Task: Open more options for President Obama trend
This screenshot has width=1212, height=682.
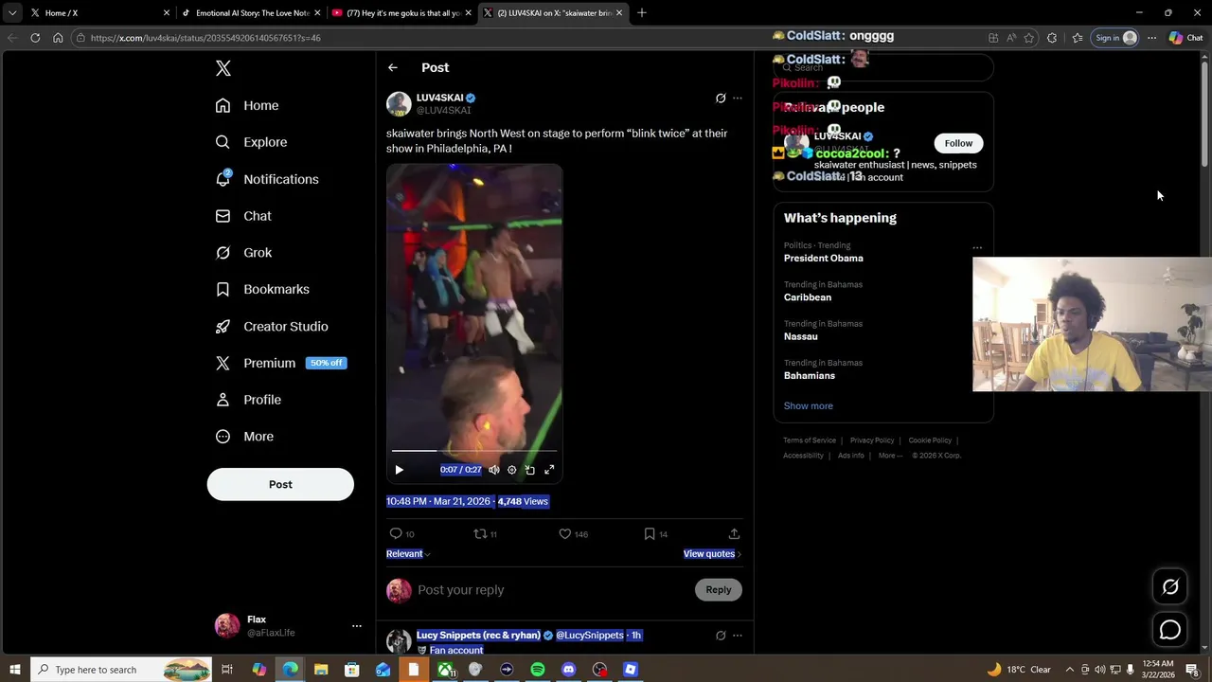Action: coord(977,248)
